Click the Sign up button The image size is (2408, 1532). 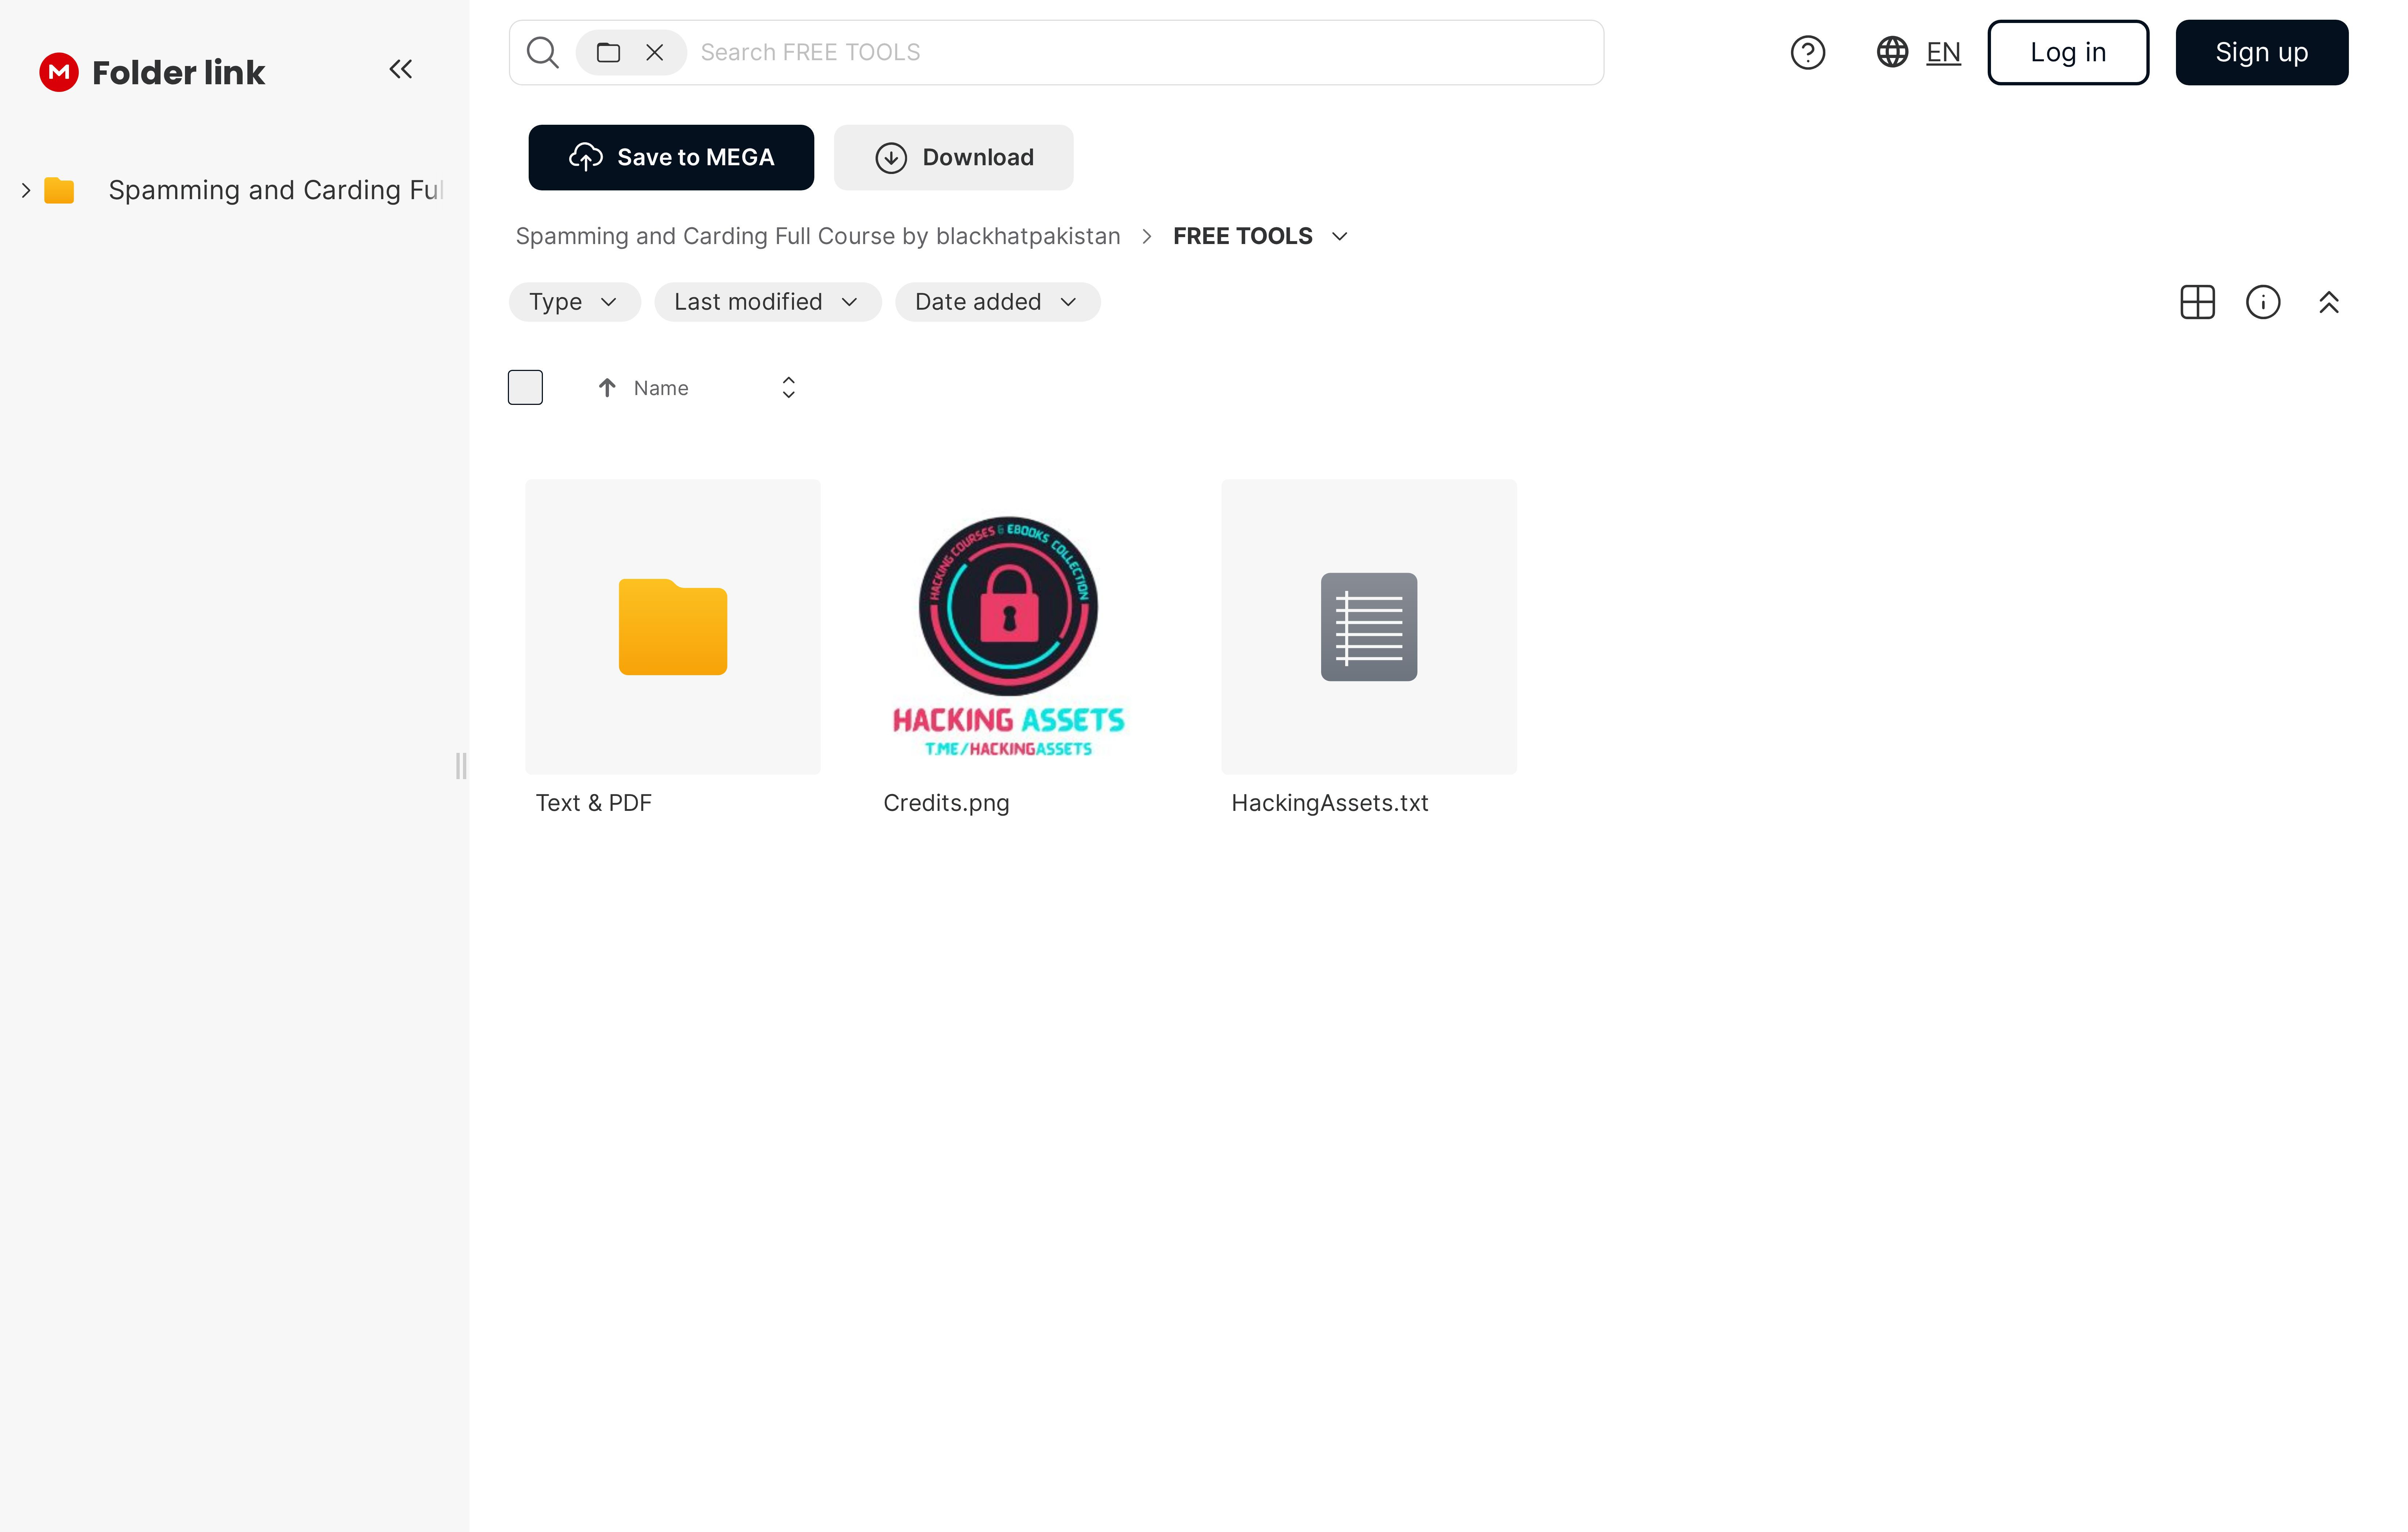2262,52
